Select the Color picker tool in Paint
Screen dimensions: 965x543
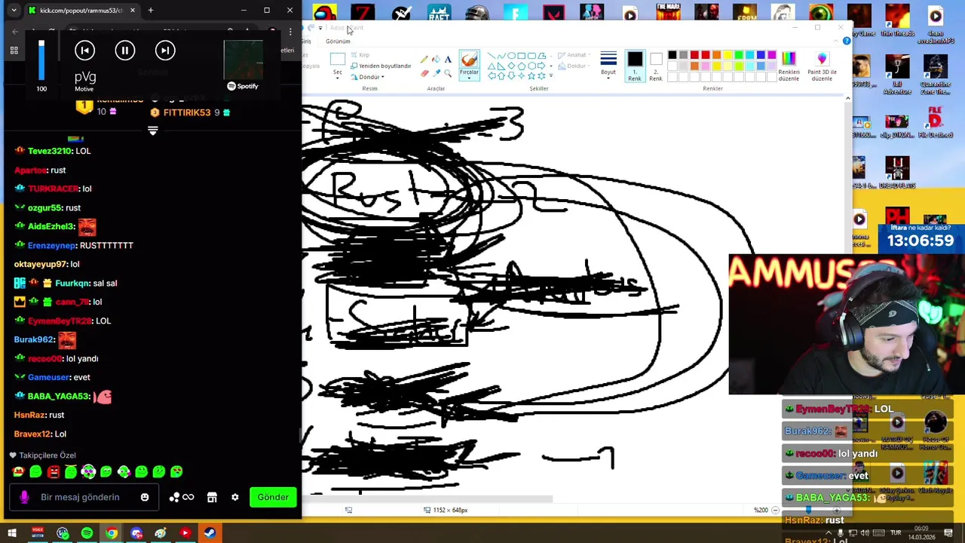pos(436,72)
